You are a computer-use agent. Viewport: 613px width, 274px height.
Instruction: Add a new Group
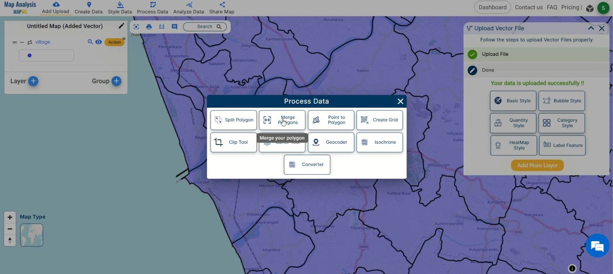click(x=116, y=81)
